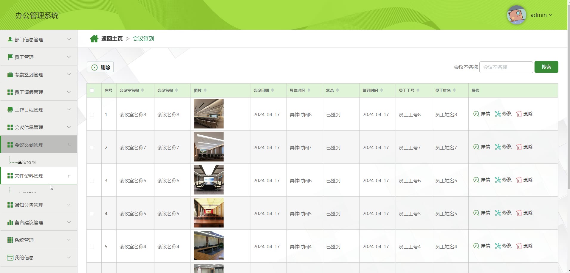The width and height of the screenshot is (570, 273).
Task: Expand 员工请假管理 menu chevron
Action: click(69, 92)
